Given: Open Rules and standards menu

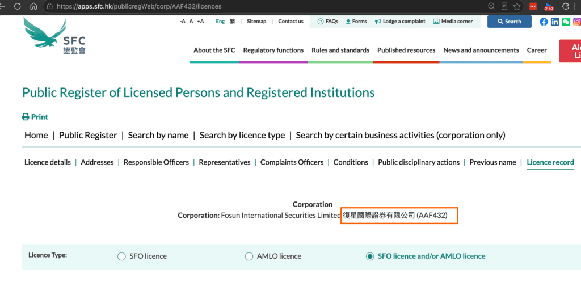Looking at the screenshot, I should (340, 50).
